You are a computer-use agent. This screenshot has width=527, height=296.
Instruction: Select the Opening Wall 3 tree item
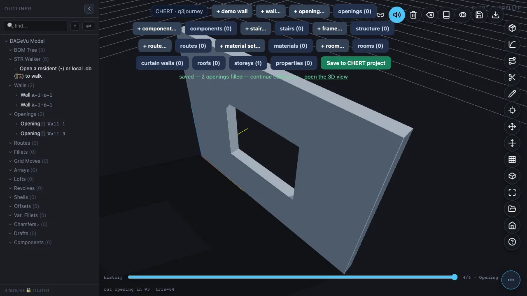pyautogui.click(x=43, y=134)
